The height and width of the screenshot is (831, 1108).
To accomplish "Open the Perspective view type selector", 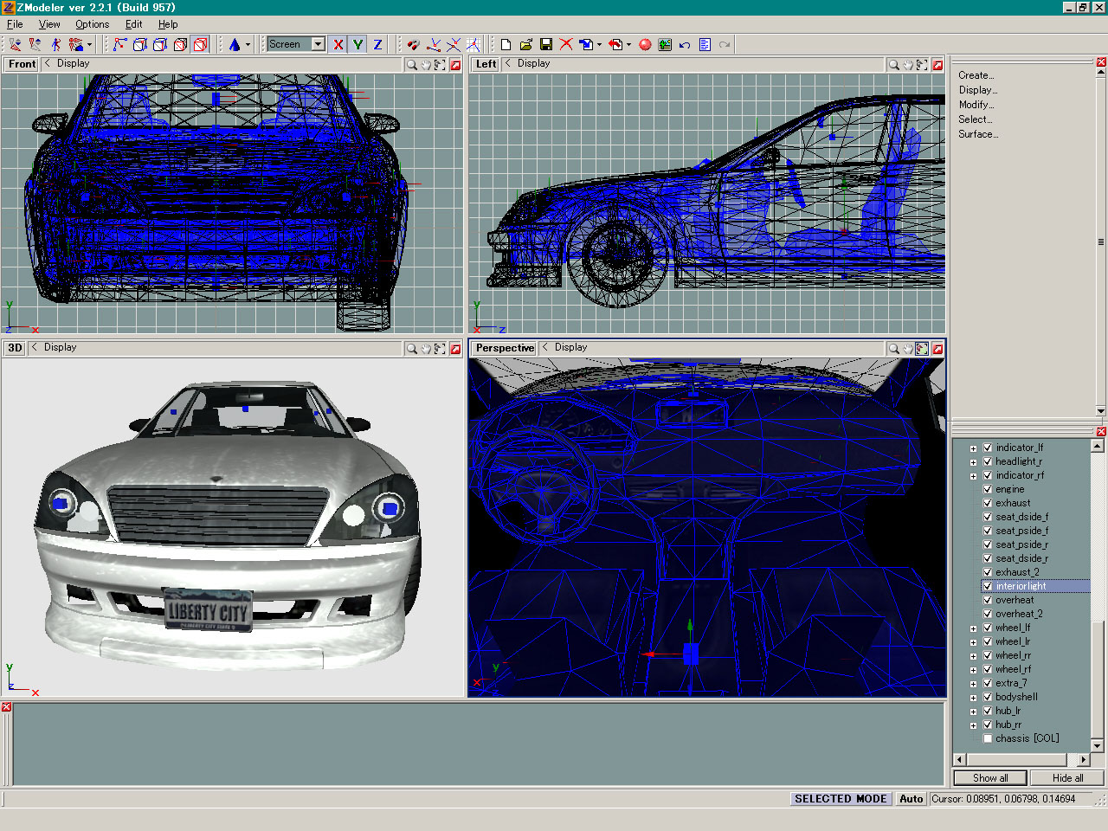I will [x=505, y=348].
